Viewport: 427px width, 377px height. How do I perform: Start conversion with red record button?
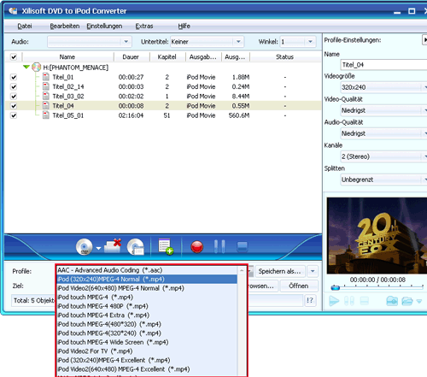click(x=197, y=247)
